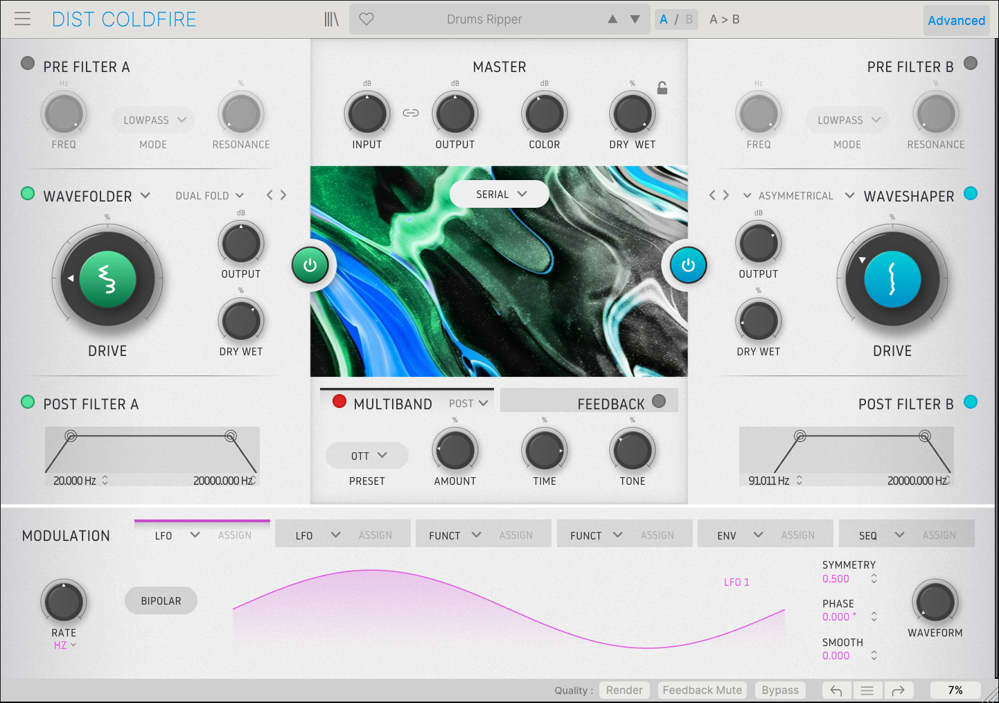This screenshot has width=999, height=703.
Task: Open the Serial routing dropdown
Action: [x=499, y=195]
